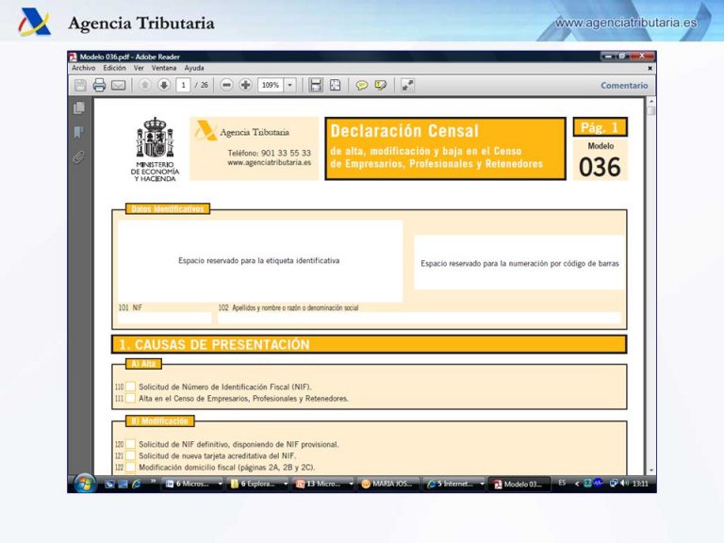Open the zoom percentage dropdown
Viewport: 724px width, 543px height.
click(x=289, y=85)
